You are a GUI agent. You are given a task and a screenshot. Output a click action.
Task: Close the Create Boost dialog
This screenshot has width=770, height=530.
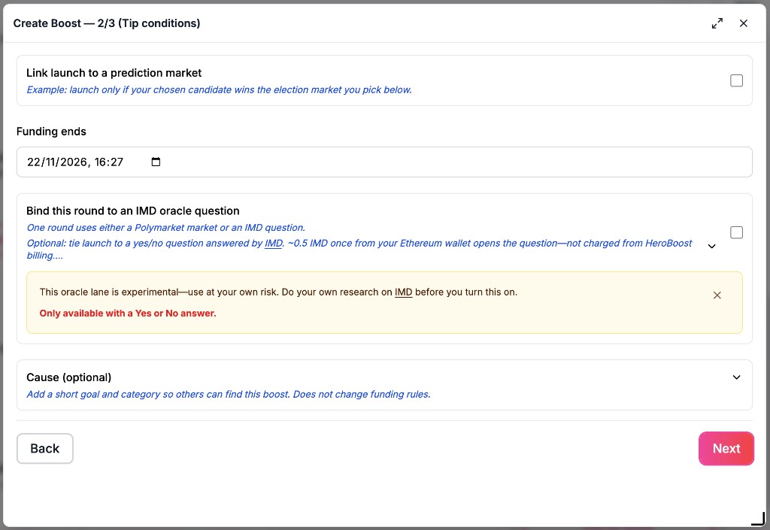[x=744, y=23]
